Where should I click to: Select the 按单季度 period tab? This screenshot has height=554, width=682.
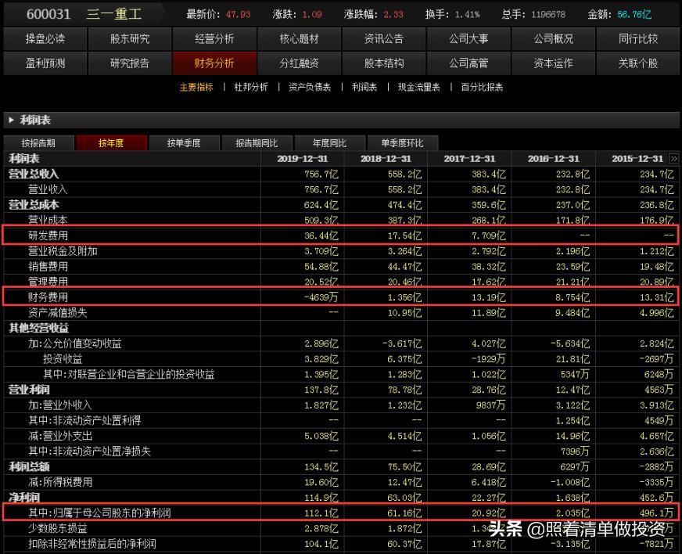click(183, 142)
